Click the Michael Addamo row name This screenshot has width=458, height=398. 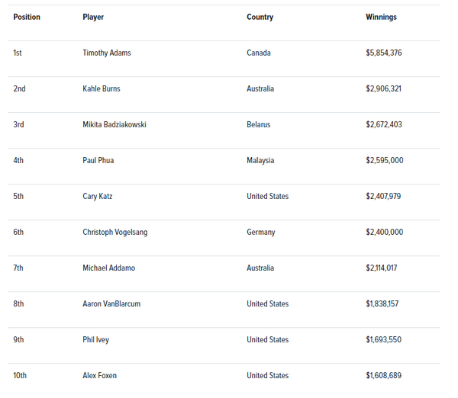tap(109, 268)
